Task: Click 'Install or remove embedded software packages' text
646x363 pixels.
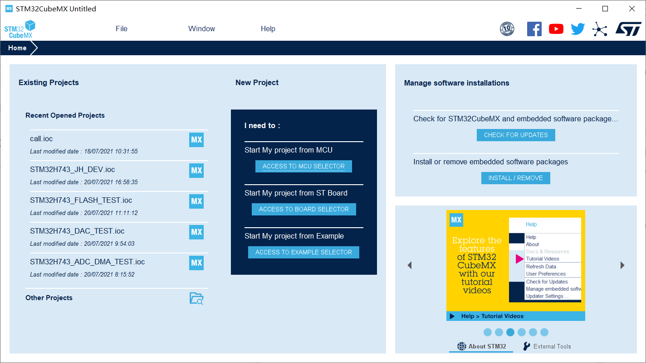Action: click(490, 162)
